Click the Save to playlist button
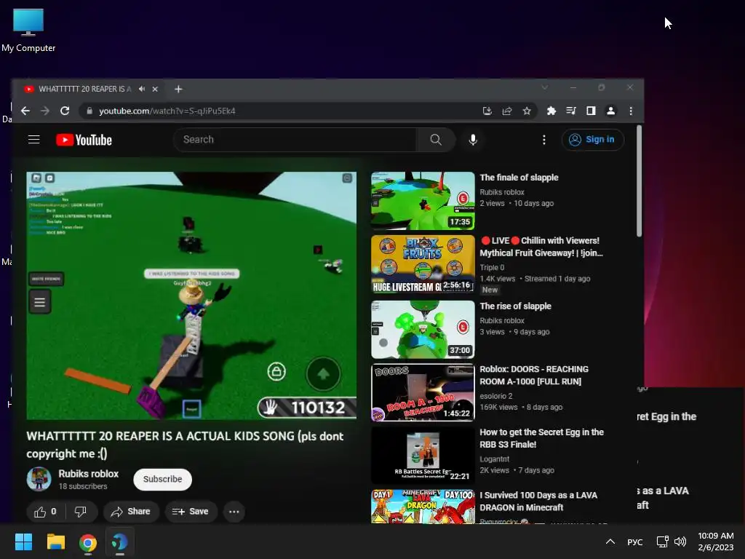This screenshot has height=559, width=745. (x=191, y=512)
